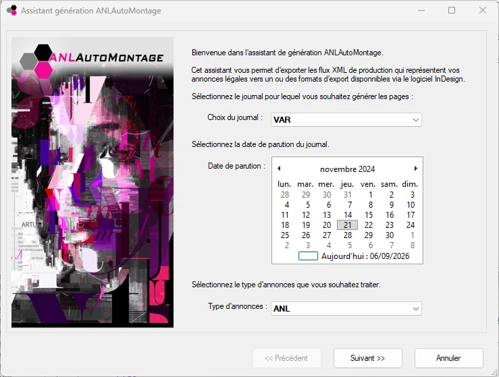Select November 17 in the calendar
The width and height of the screenshot is (499, 377).
point(411,215)
